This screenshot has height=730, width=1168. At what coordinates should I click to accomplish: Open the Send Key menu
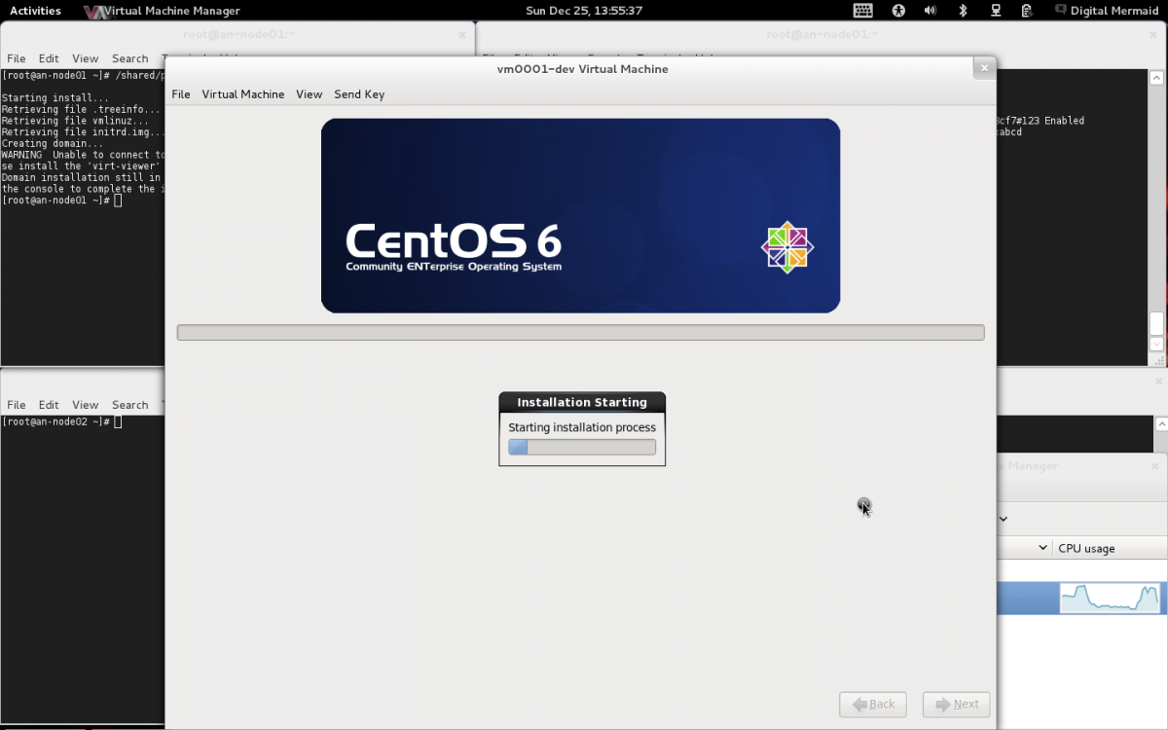click(x=359, y=94)
